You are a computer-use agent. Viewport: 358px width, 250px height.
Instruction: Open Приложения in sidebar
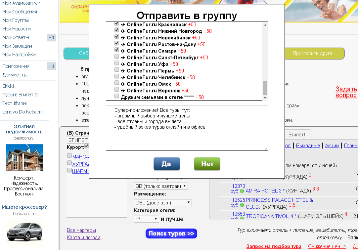(x=16, y=66)
